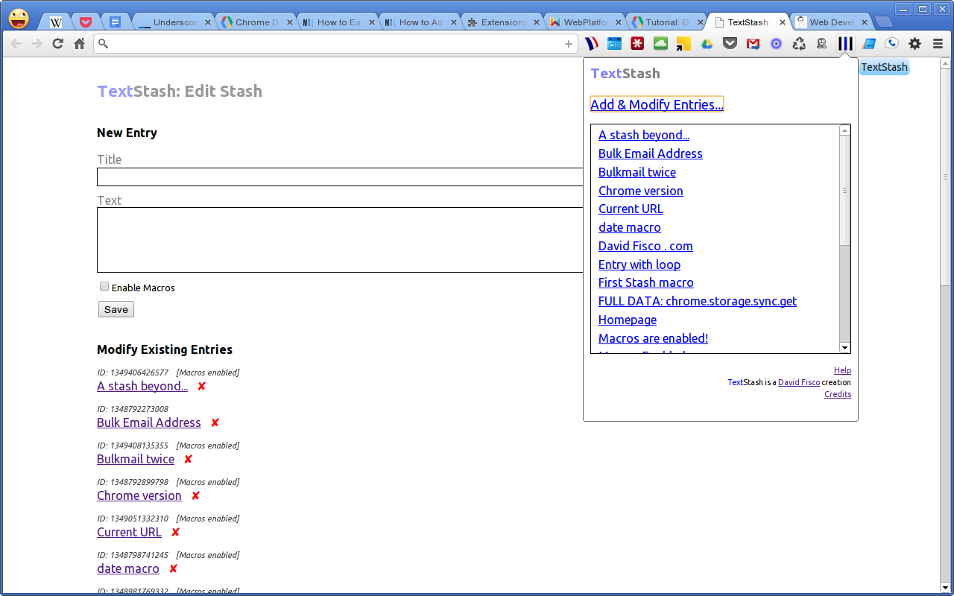Delete 'Bulk Email Address' entry with red X
The width and height of the screenshot is (954, 596).
click(x=215, y=422)
